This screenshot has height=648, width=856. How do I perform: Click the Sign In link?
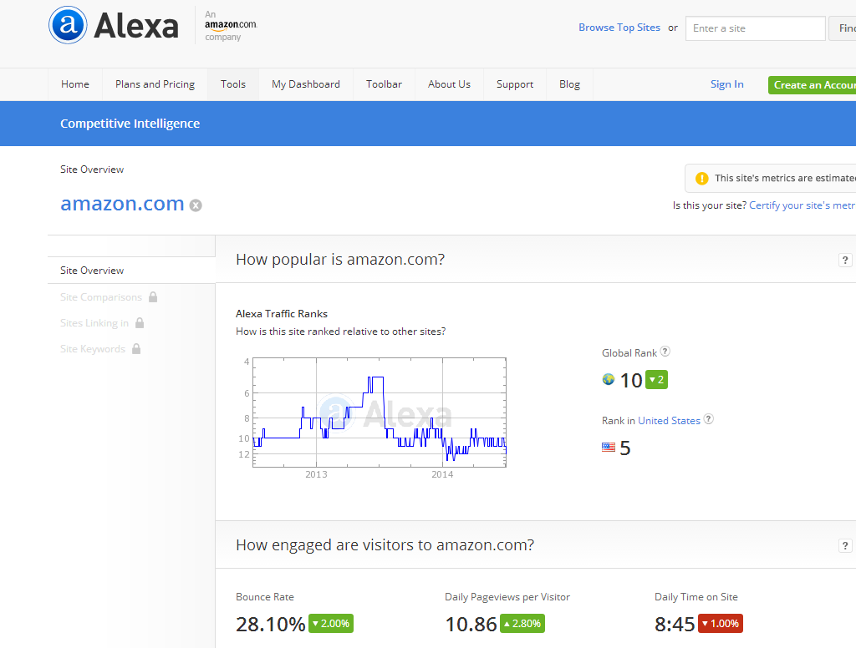coord(726,84)
